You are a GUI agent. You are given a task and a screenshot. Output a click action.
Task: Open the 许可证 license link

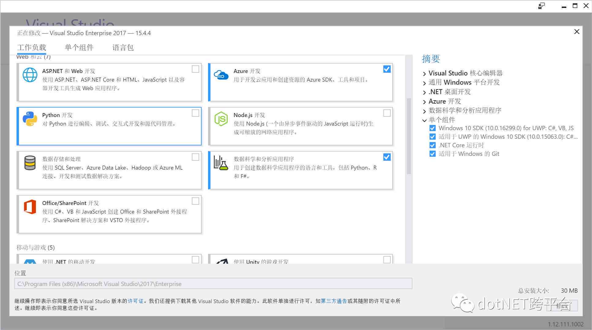pyautogui.click(x=136, y=301)
